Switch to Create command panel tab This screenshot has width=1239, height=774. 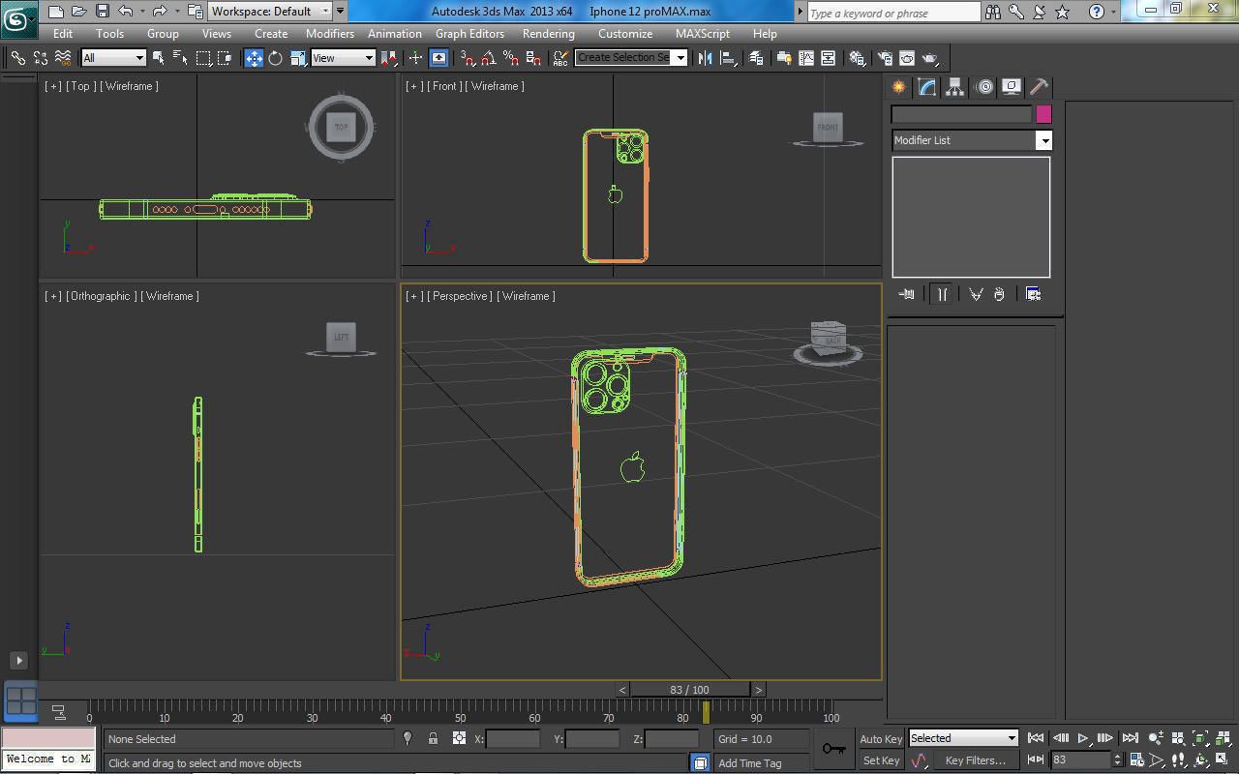[900, 87]
